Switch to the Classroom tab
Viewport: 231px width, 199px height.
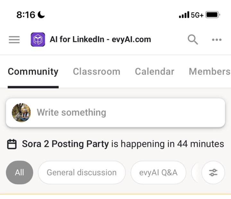click(97, 72)
